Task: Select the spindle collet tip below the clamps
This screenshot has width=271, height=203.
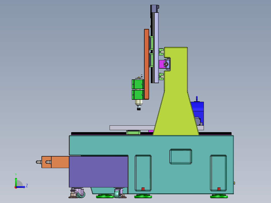Action: [x=139, y=109]
